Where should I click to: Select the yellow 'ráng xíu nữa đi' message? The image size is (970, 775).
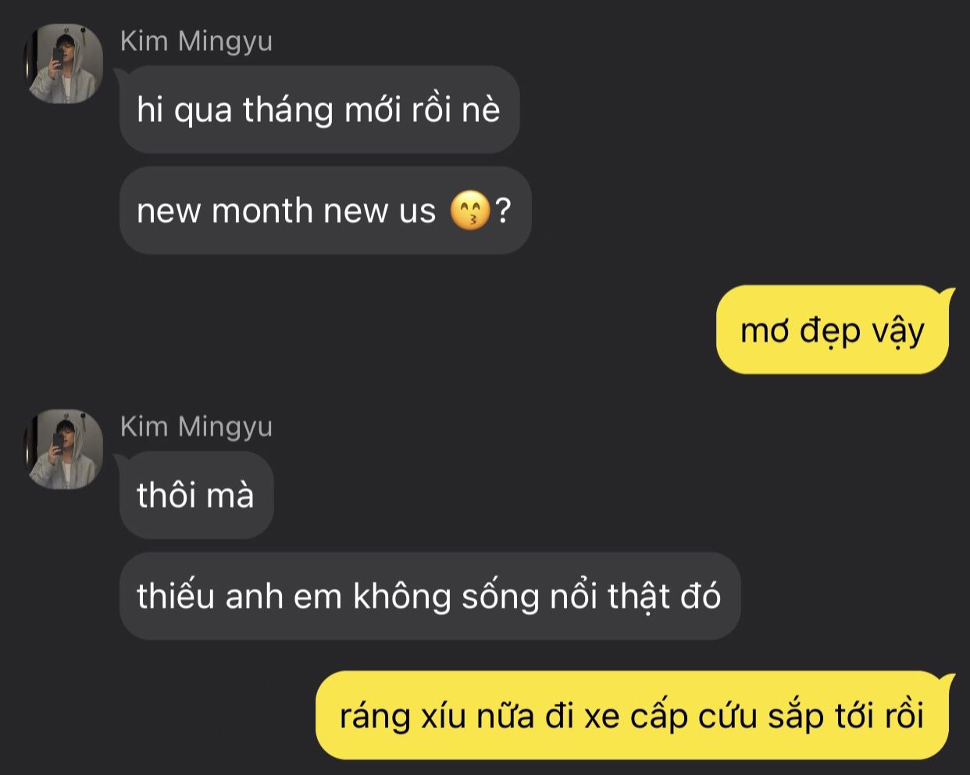coord(633,715)
